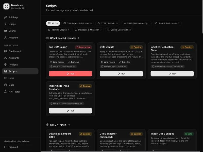203x152 pixels.
Task: Click the clock icon in Full OSM Import's Long-running tag
Action: click(52, 62)
